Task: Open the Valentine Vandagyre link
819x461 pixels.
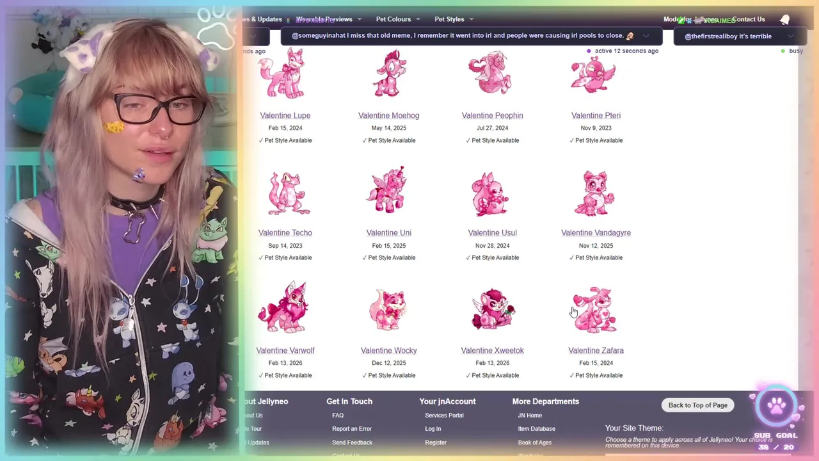Action: [x=596, y=232]
